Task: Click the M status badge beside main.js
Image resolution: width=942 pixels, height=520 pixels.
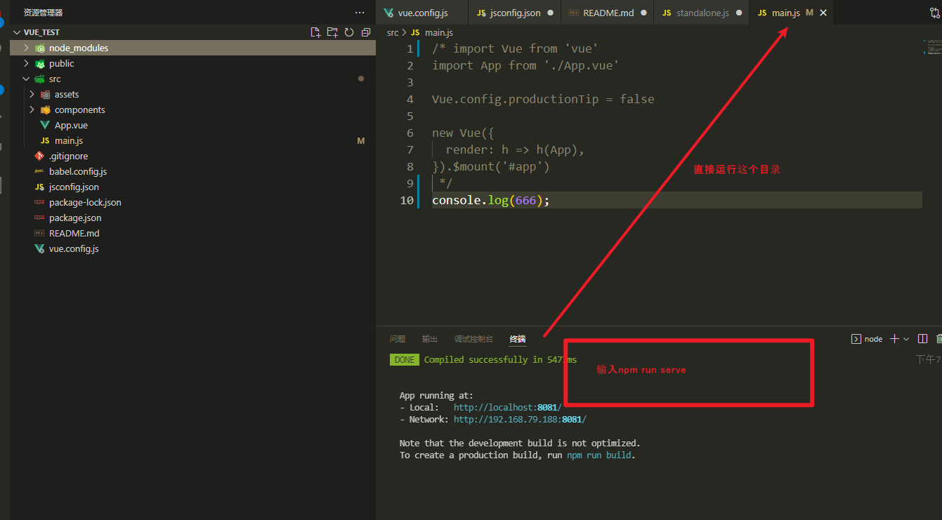Action: pos(361,140)
